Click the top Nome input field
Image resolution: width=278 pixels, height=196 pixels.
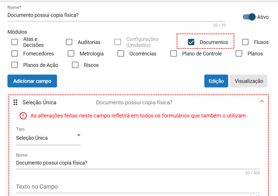point(116,15)
